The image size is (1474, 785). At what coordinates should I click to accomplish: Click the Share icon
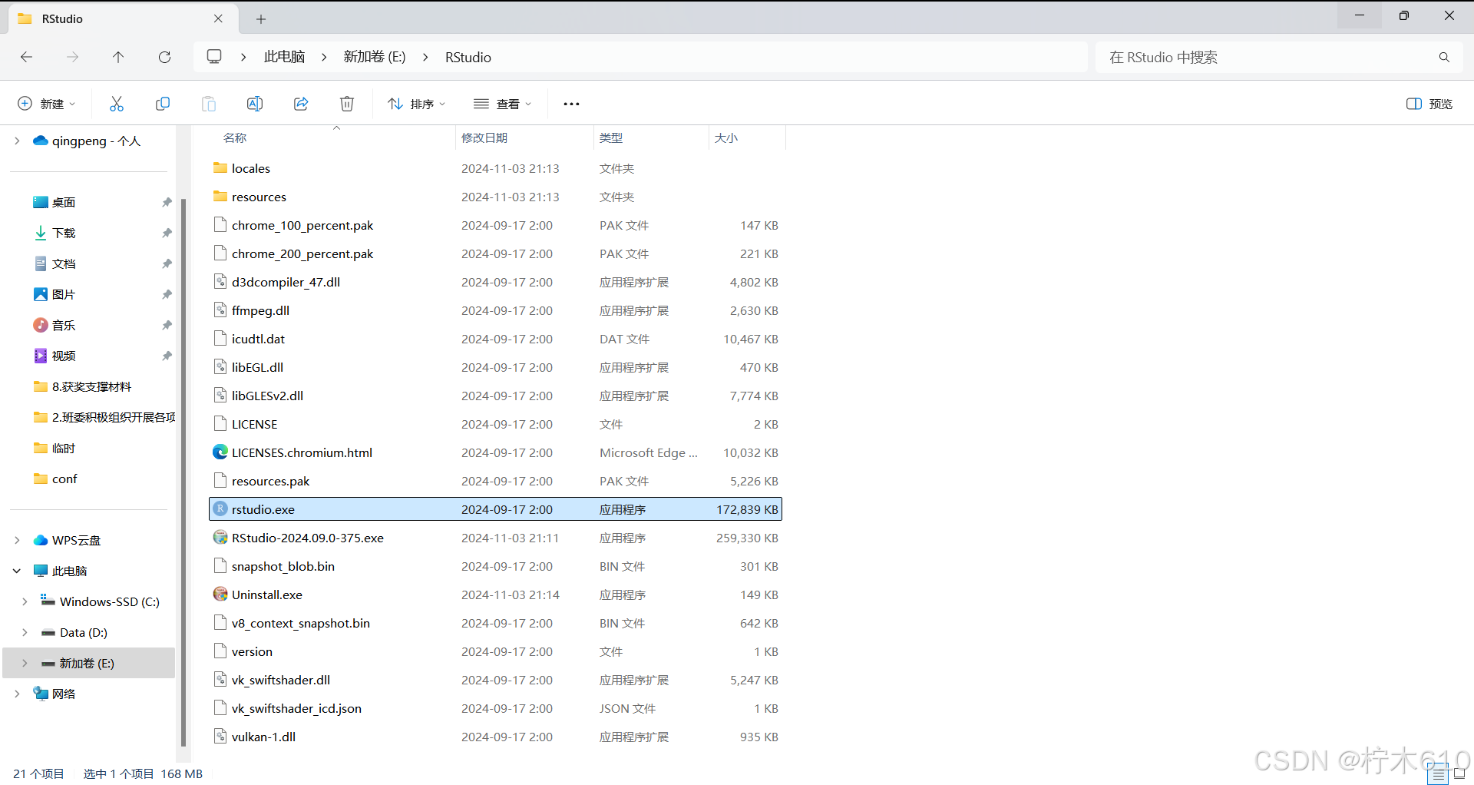(x=300, y=103)
